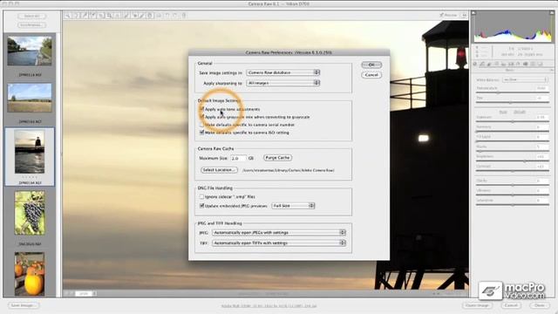The width and height of the screenshot is (558, 314).
Task: Open the HSL / Grayscale panel tab
Action: click(496, 64)
